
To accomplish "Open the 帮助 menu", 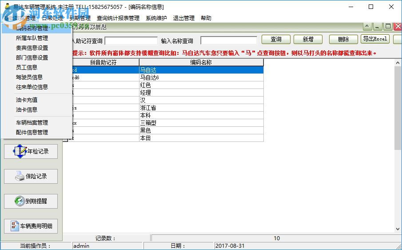I will 206,18.
